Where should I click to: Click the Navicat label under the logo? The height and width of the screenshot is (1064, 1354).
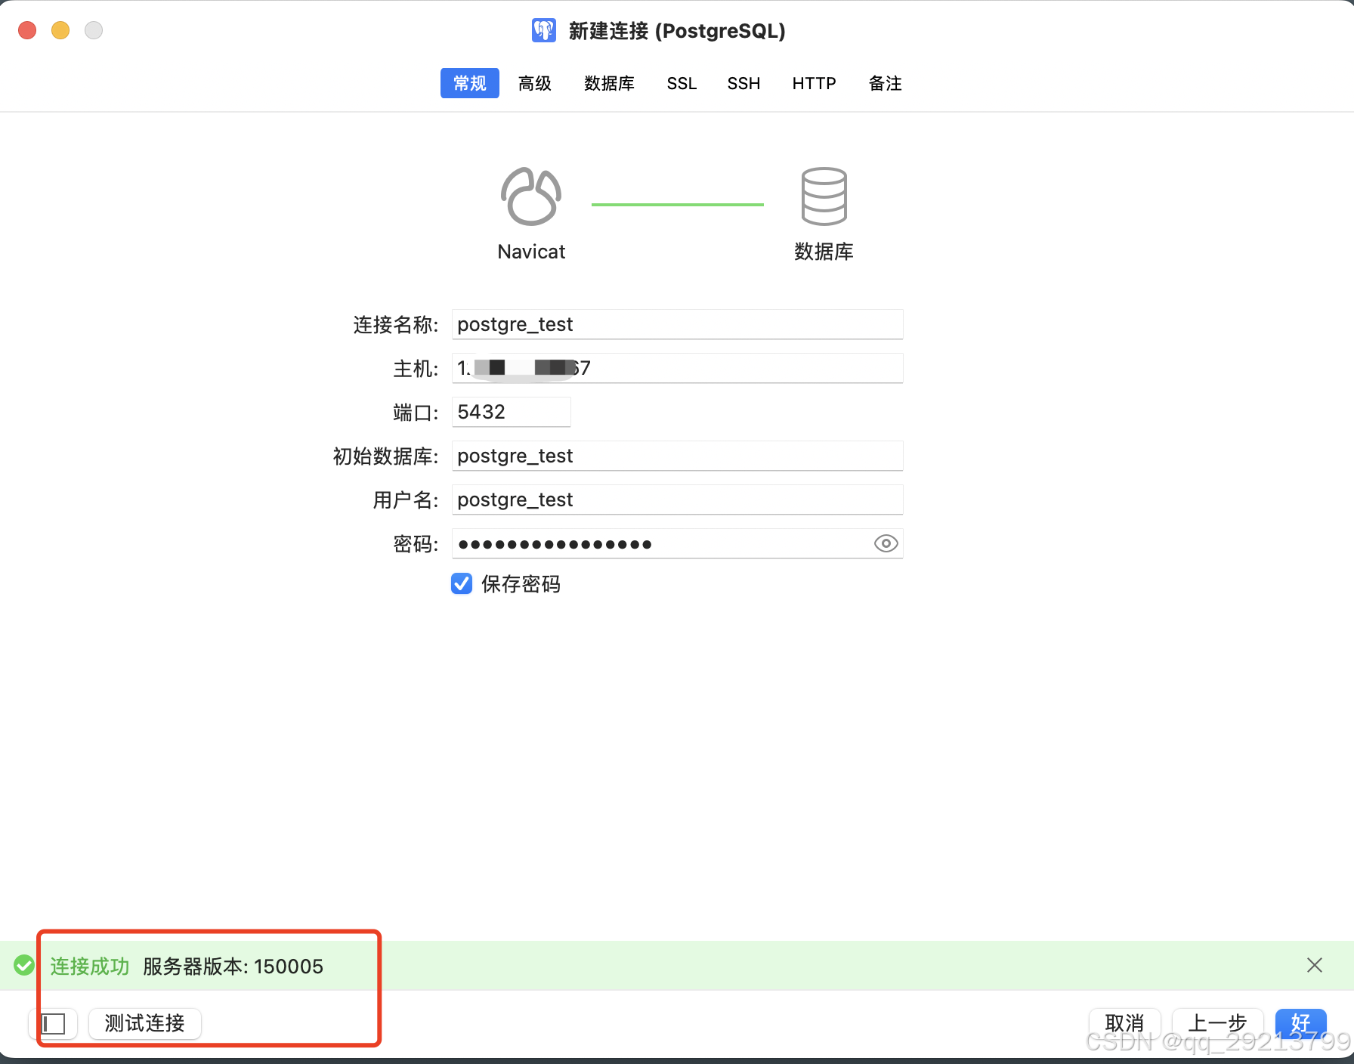(531, 252)
